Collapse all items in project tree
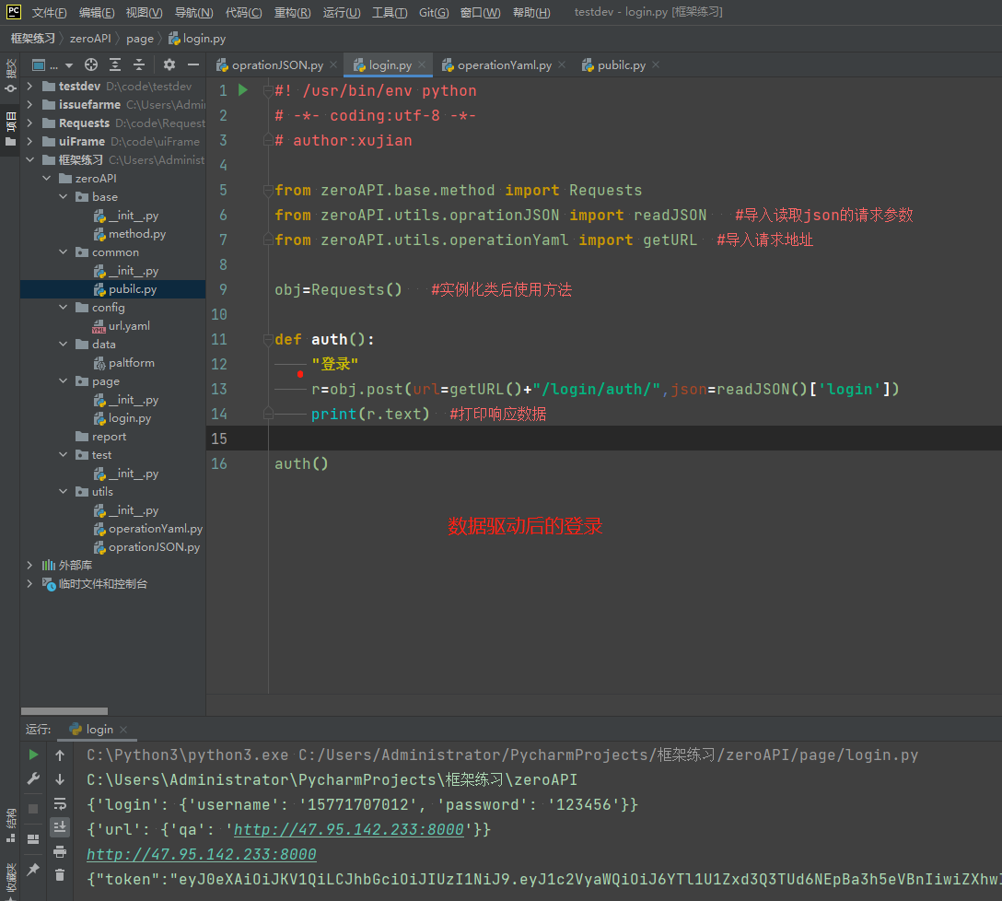Viewport: 1002px width, 901px height. [x=139, y=64]
